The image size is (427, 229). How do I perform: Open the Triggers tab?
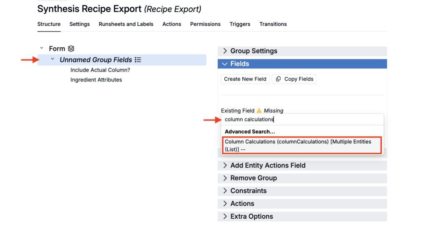pyautogui.click(x=240, y=24)
